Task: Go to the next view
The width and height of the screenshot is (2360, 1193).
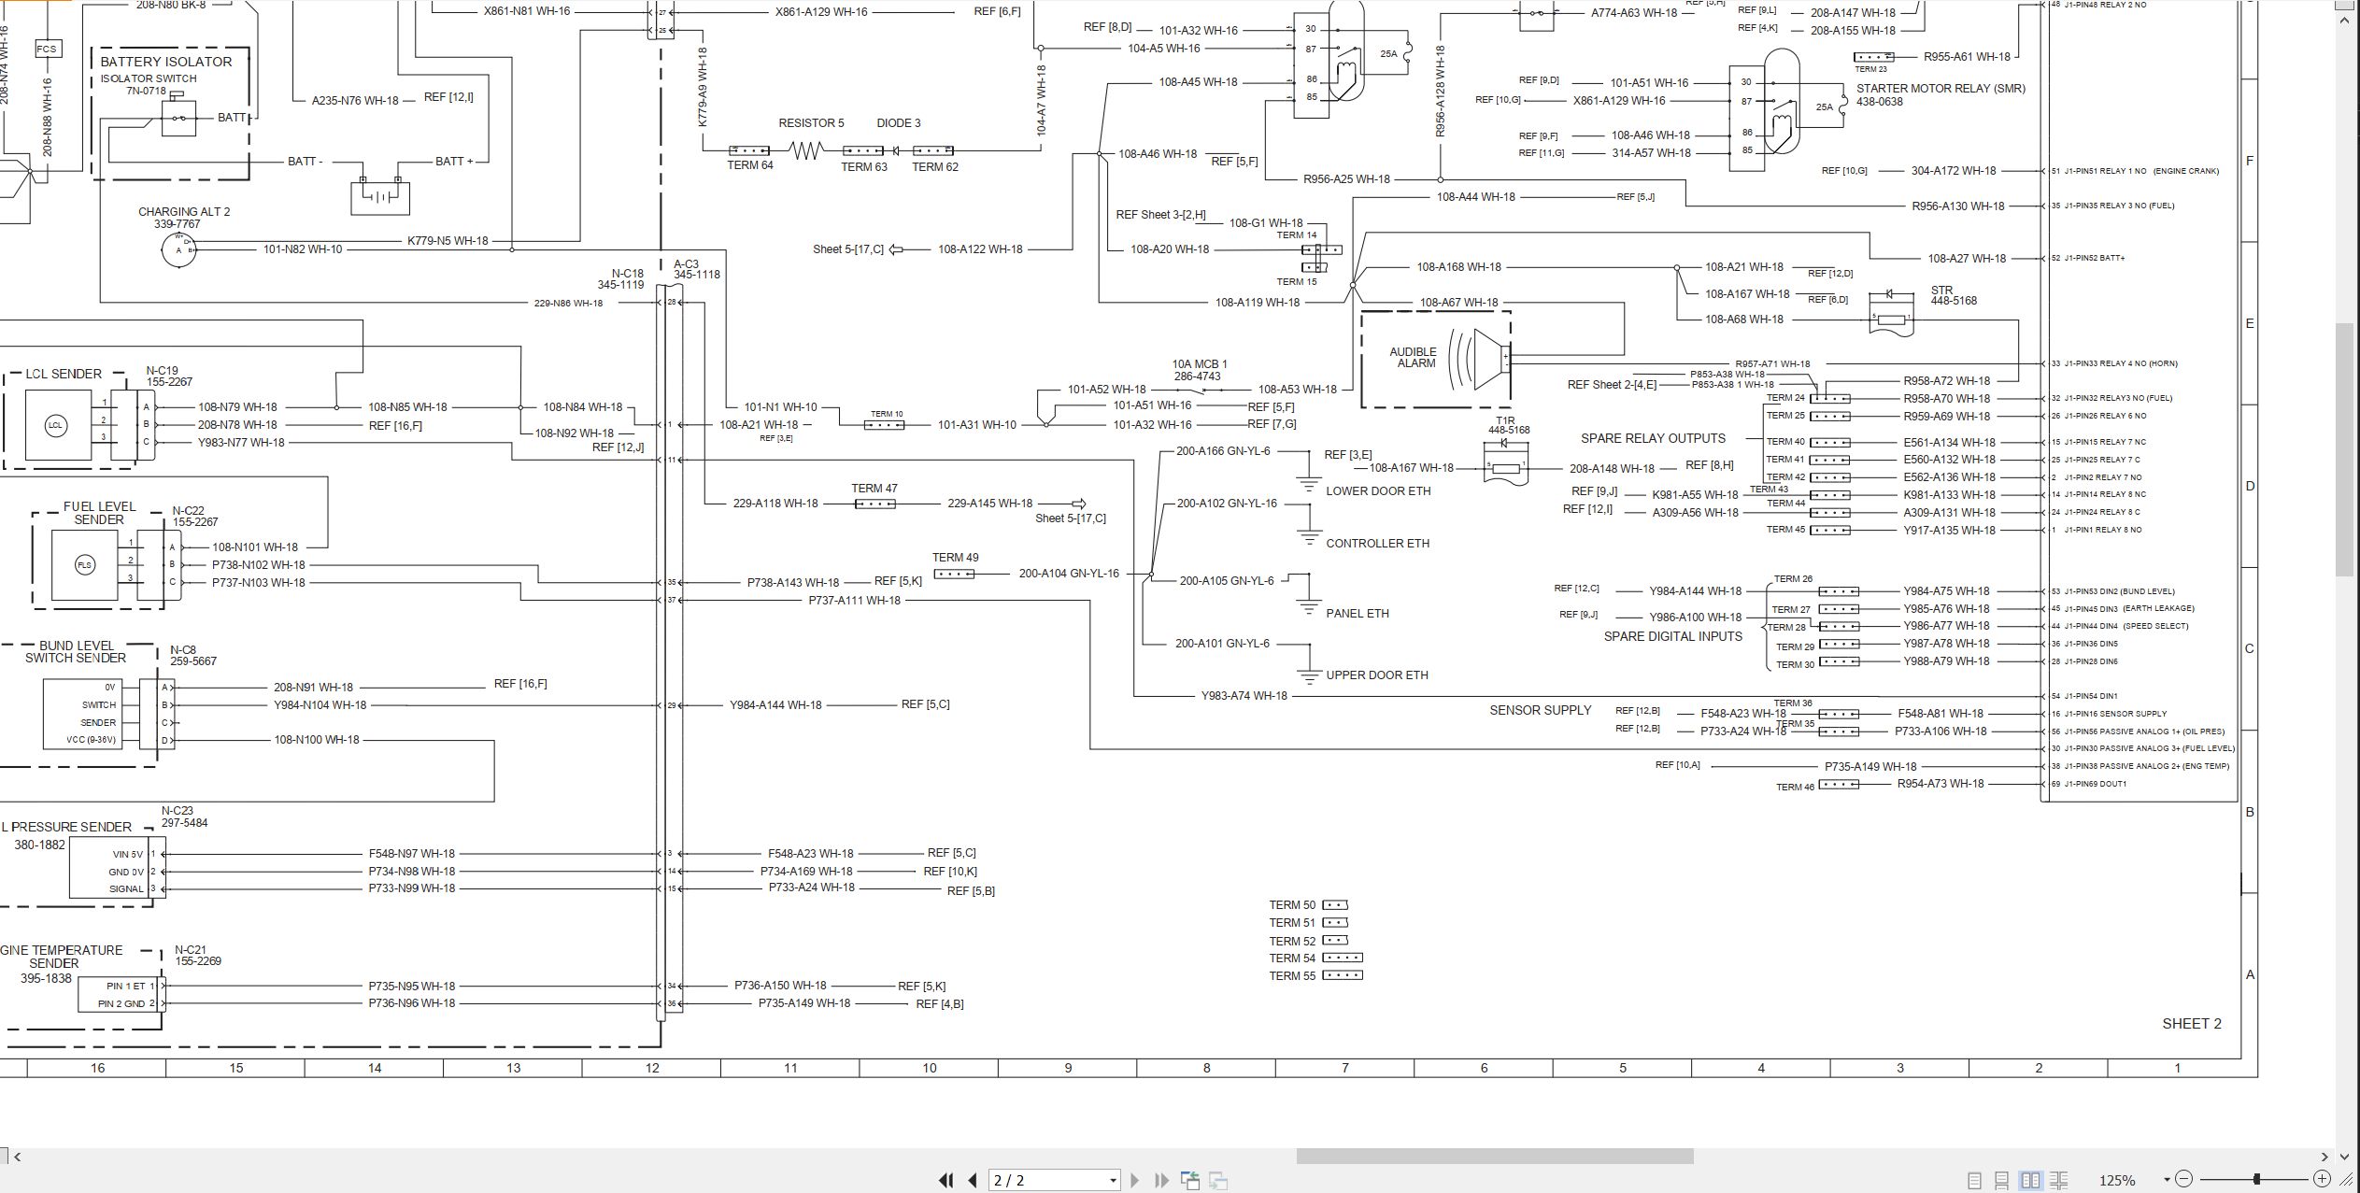Action: [1218, 1180]
